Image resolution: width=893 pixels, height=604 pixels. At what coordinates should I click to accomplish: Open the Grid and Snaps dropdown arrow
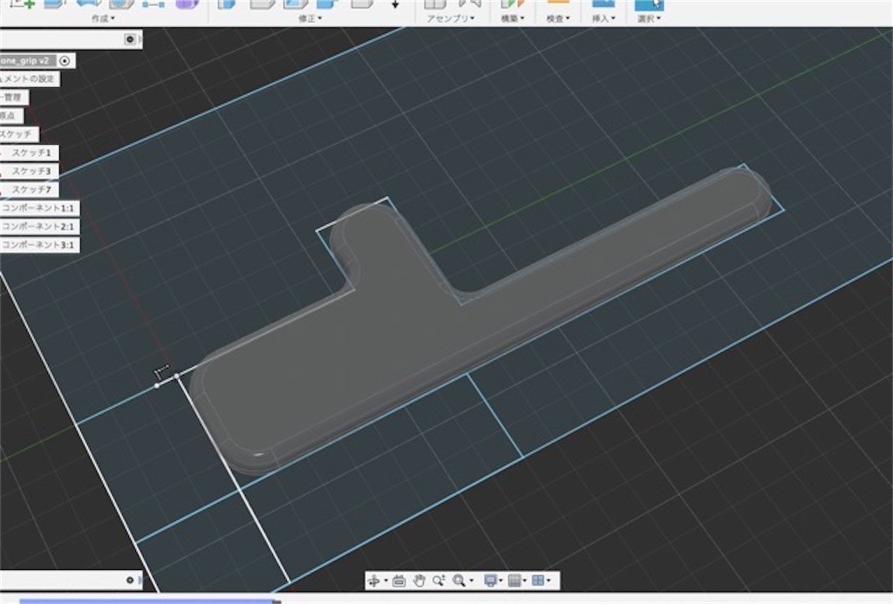[x=525, y=580]
